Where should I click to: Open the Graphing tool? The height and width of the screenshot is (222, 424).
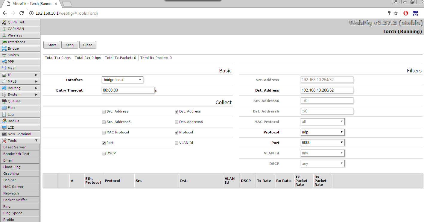tap(20, 174)
